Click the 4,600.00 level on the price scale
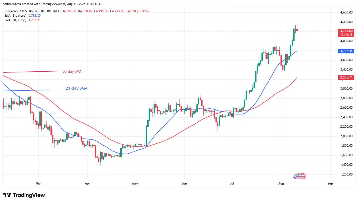This screenshot has width=358, height=203. pos(346,12)
